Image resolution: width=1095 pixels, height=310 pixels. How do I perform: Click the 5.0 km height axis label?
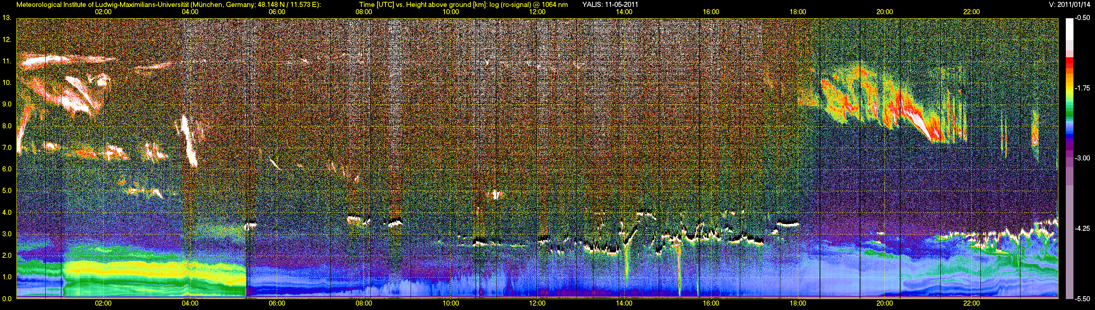7,191
